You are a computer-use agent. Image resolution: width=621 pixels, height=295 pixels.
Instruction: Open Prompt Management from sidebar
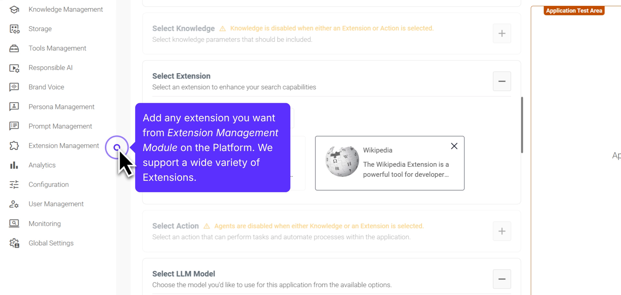tap(60, 126)
